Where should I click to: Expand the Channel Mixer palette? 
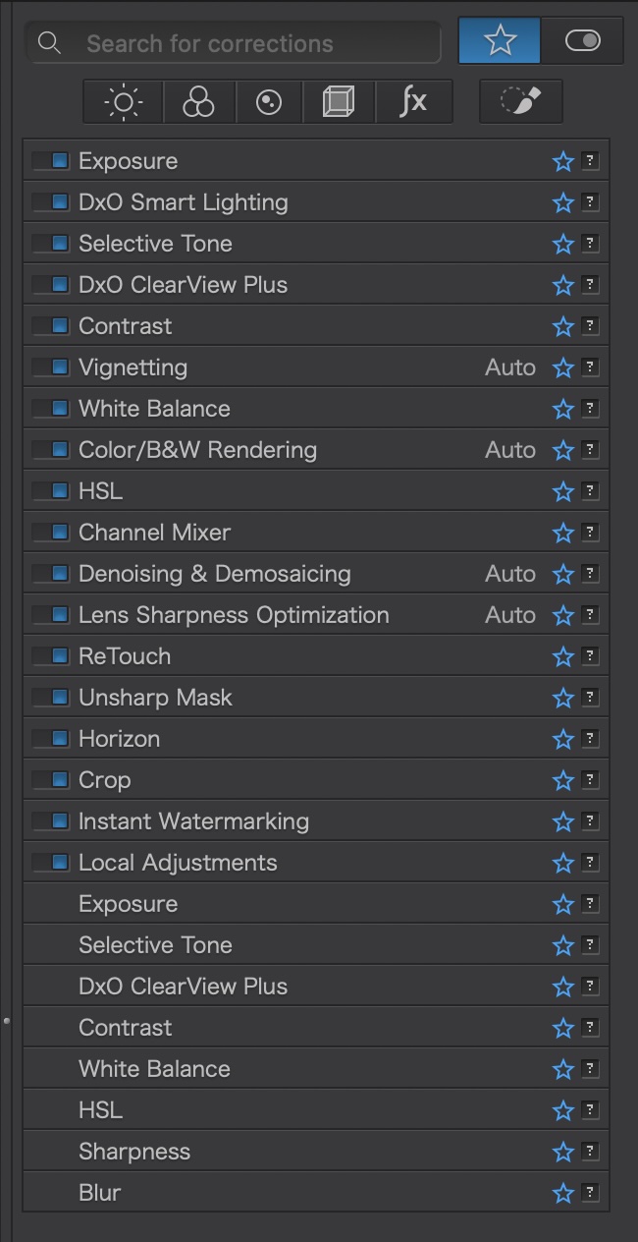click(x=154, y=533)
